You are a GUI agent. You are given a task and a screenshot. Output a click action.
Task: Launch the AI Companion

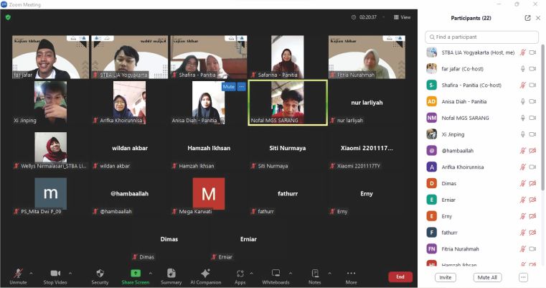[205, 276]
